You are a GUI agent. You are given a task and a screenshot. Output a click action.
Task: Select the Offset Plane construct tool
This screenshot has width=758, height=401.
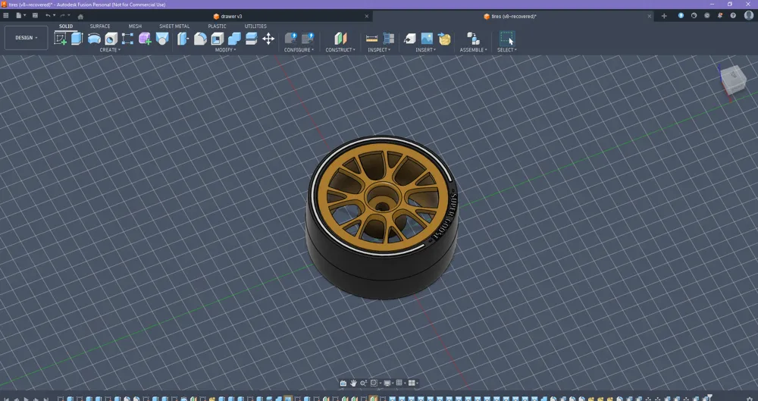click(341, 39)
